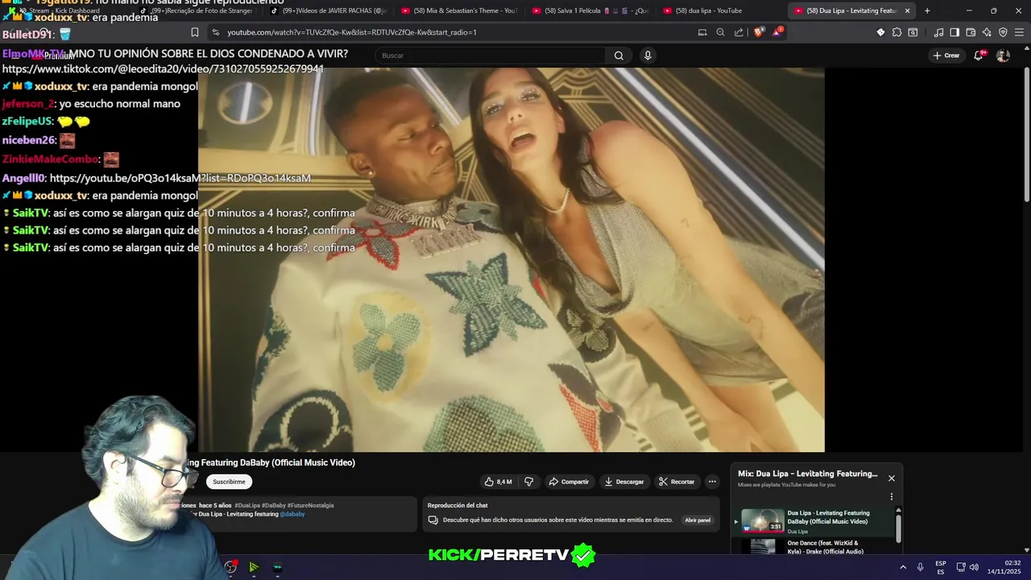Click the cast/install screen icon in address bar

point(702,32)
